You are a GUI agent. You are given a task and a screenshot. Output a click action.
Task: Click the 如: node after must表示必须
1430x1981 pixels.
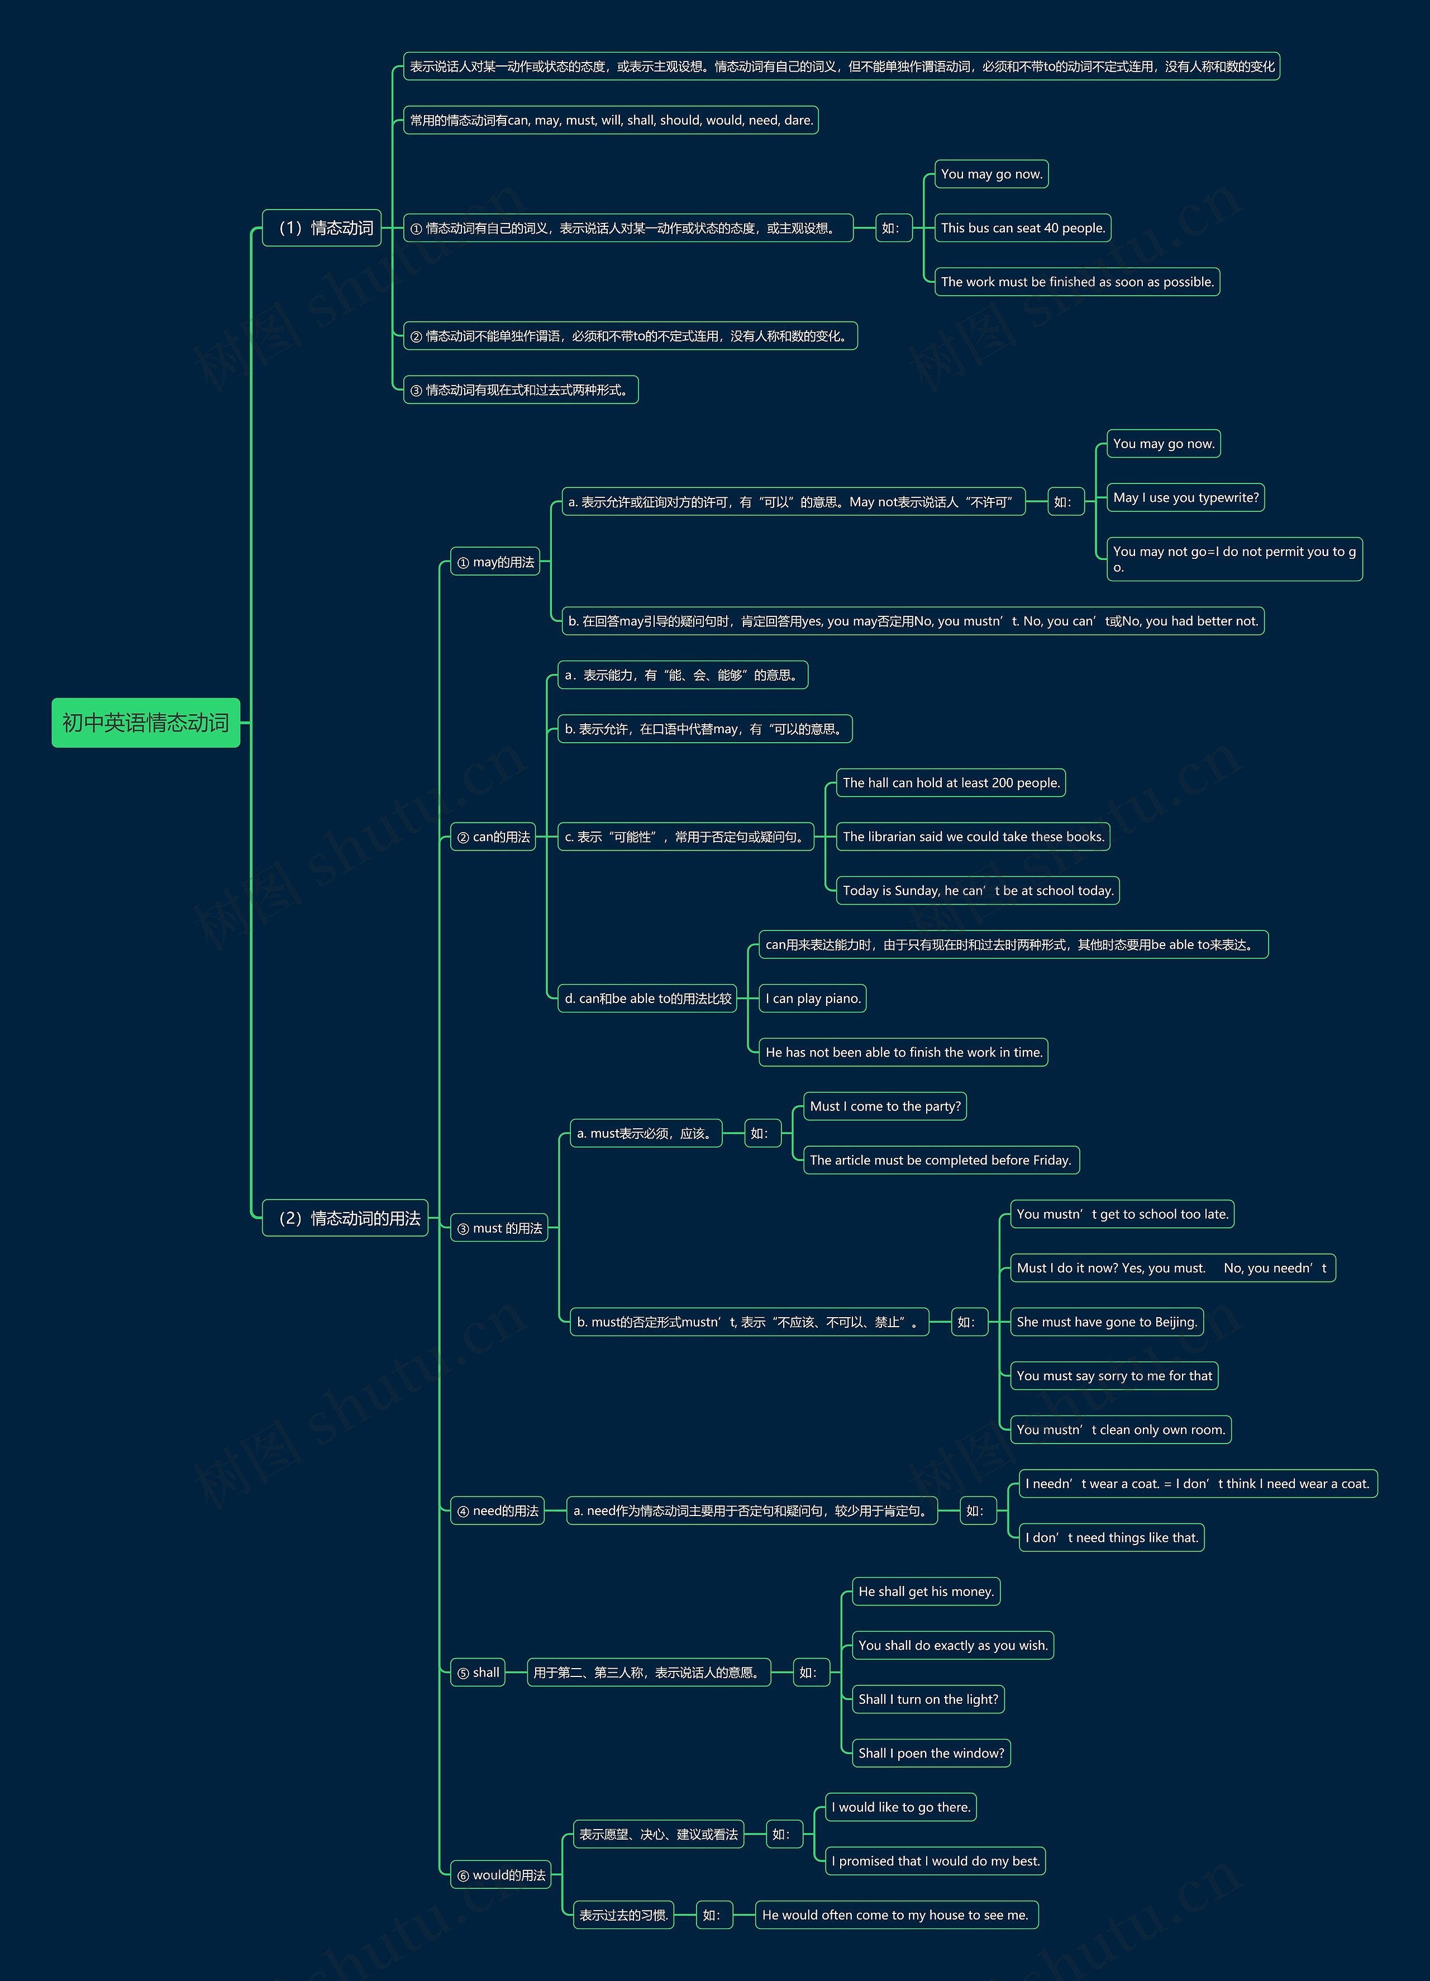762,1134
